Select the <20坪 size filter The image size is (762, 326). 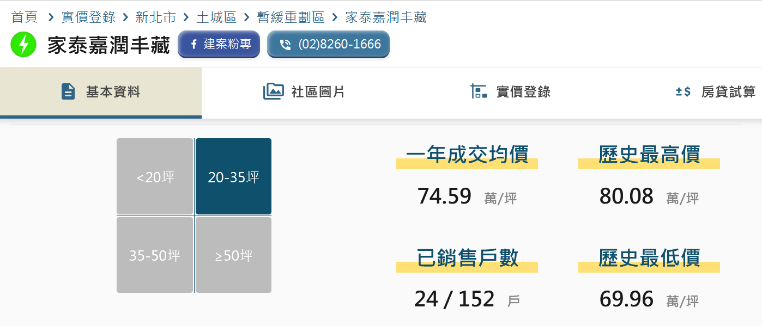155,177
